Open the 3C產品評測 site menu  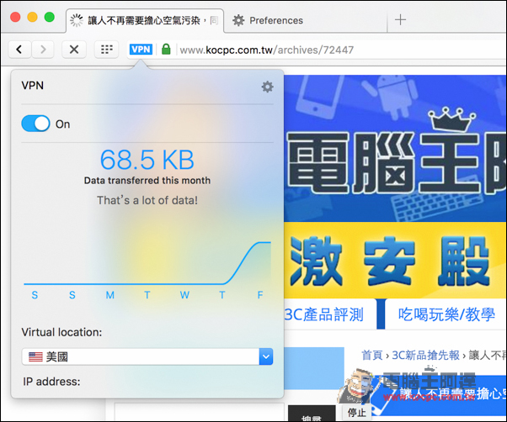(324, 315)
